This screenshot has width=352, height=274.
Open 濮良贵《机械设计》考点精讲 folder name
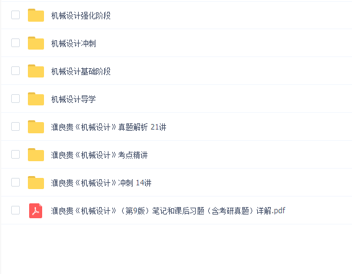99,155
